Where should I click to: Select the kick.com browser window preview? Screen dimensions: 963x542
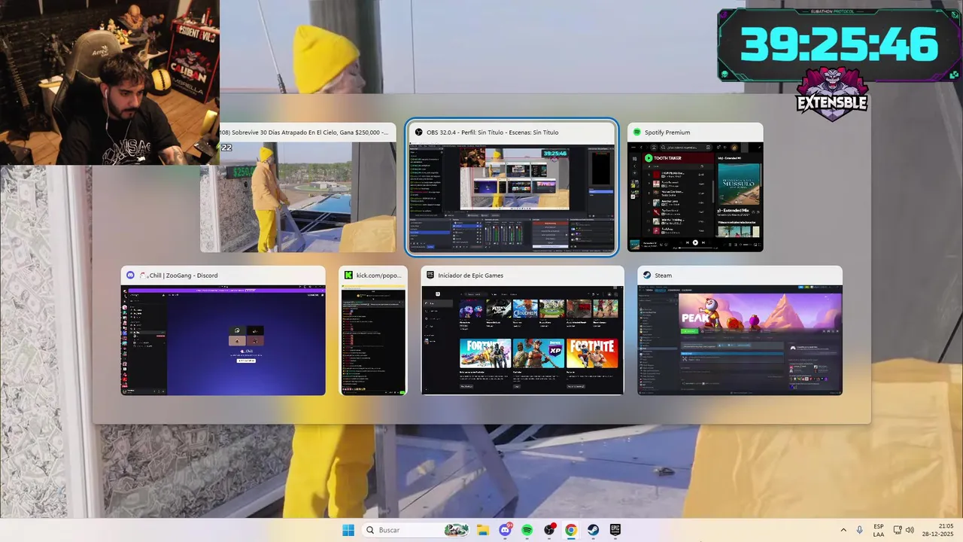tap(373, 330)
